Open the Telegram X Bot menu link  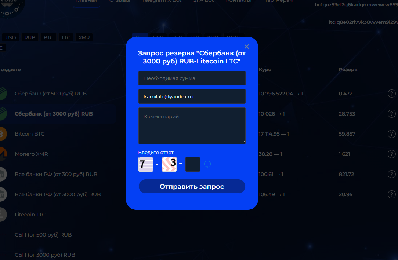coord(162,1)
